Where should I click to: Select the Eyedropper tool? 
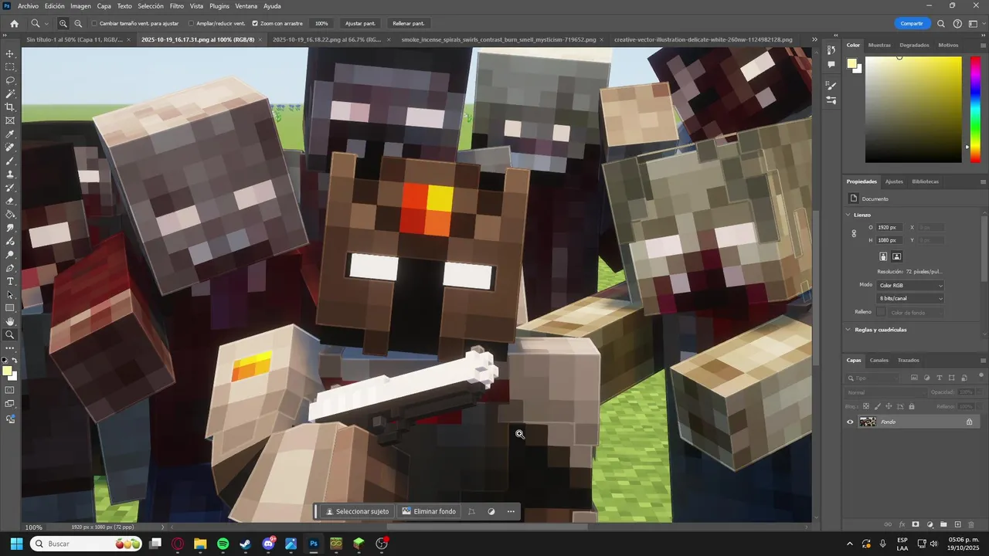[x=10, y=134]
